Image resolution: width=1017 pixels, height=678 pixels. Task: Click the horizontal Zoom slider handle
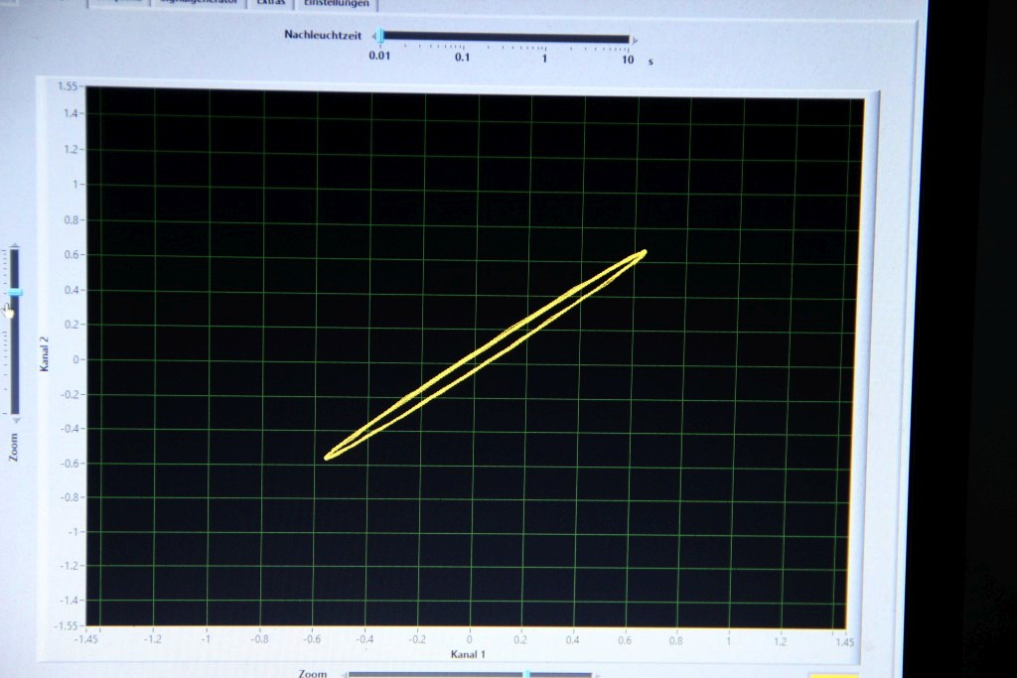526,674
